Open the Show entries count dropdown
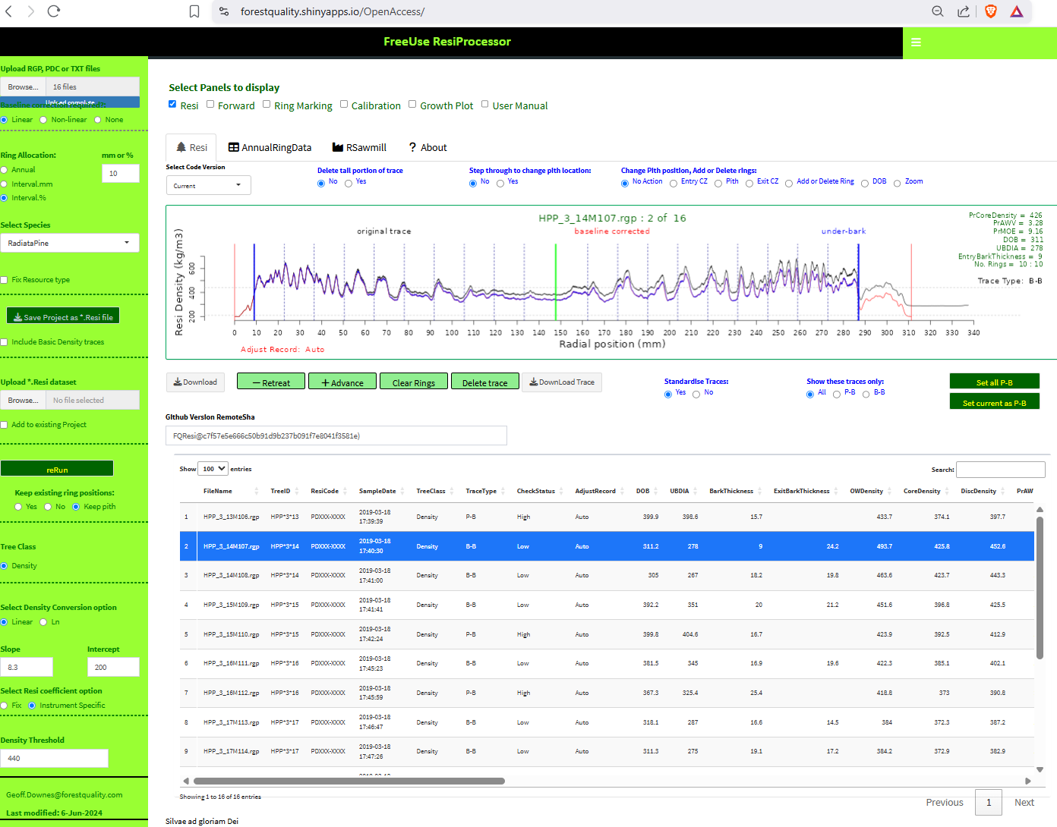The height and width of the screenshot is (827, 1057). click(213, 469)
